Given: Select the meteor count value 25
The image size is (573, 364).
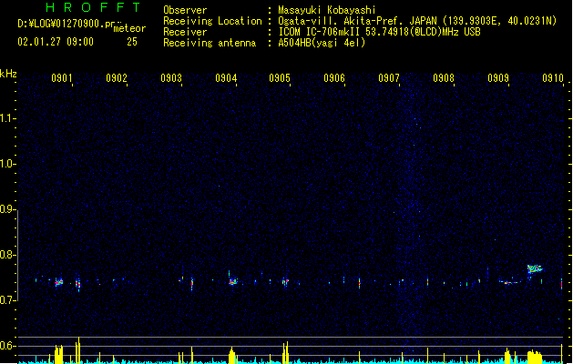Looking at the screenshot, I should pyautogui.click(x=132, y=42).
